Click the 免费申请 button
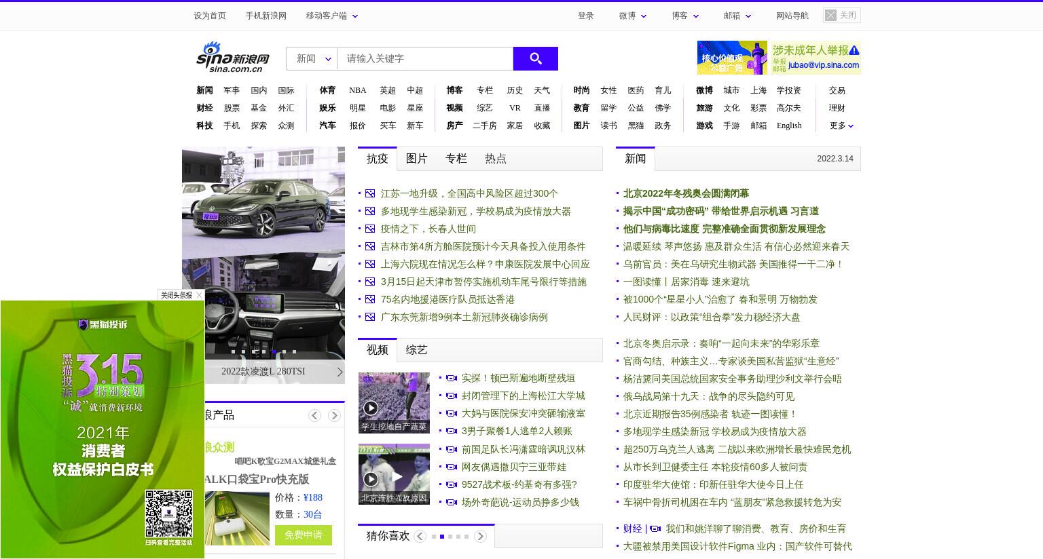Image resolution: width=1043 pixels, height=559 pixels. [304, 535]
